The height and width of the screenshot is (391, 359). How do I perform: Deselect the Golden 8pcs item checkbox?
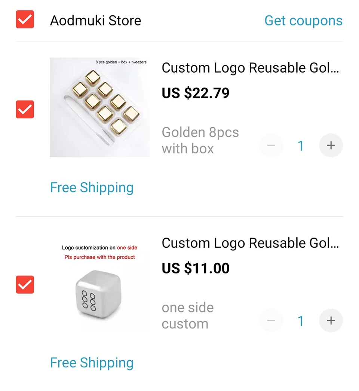[x=25, y=109]
